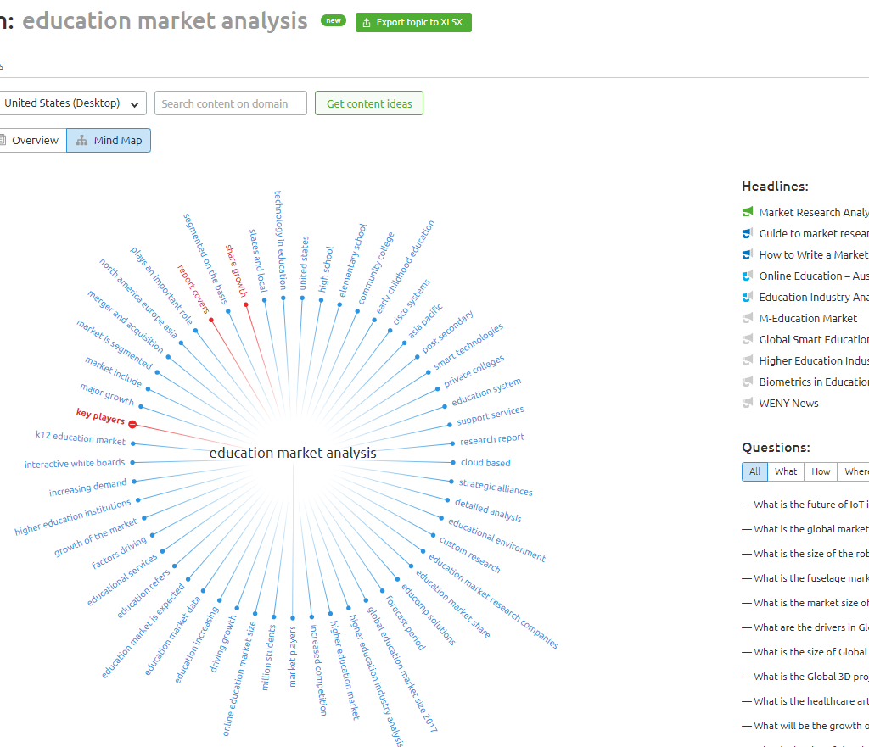Click the megaphone icon beside WENY News
Viewport: 869px width, 747px height.
pyautogui.click(x=748, y=403)
